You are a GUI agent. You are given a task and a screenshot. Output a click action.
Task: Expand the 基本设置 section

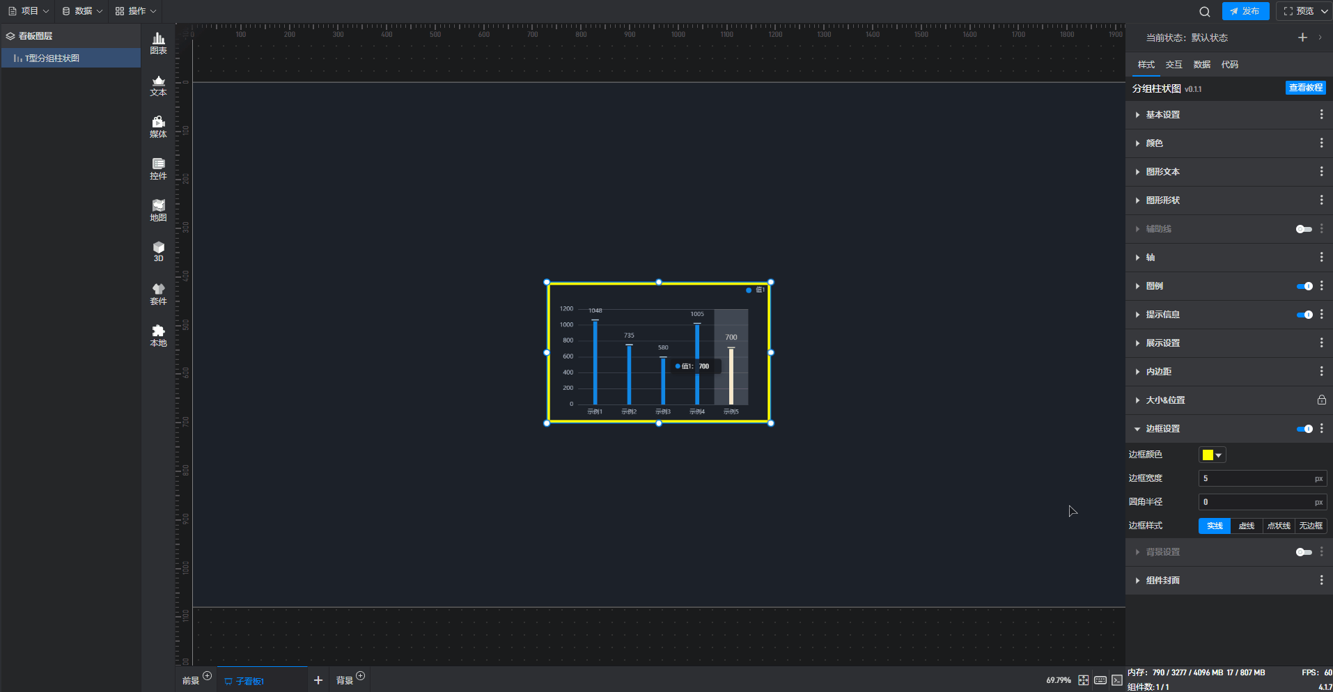point(1162,115)
